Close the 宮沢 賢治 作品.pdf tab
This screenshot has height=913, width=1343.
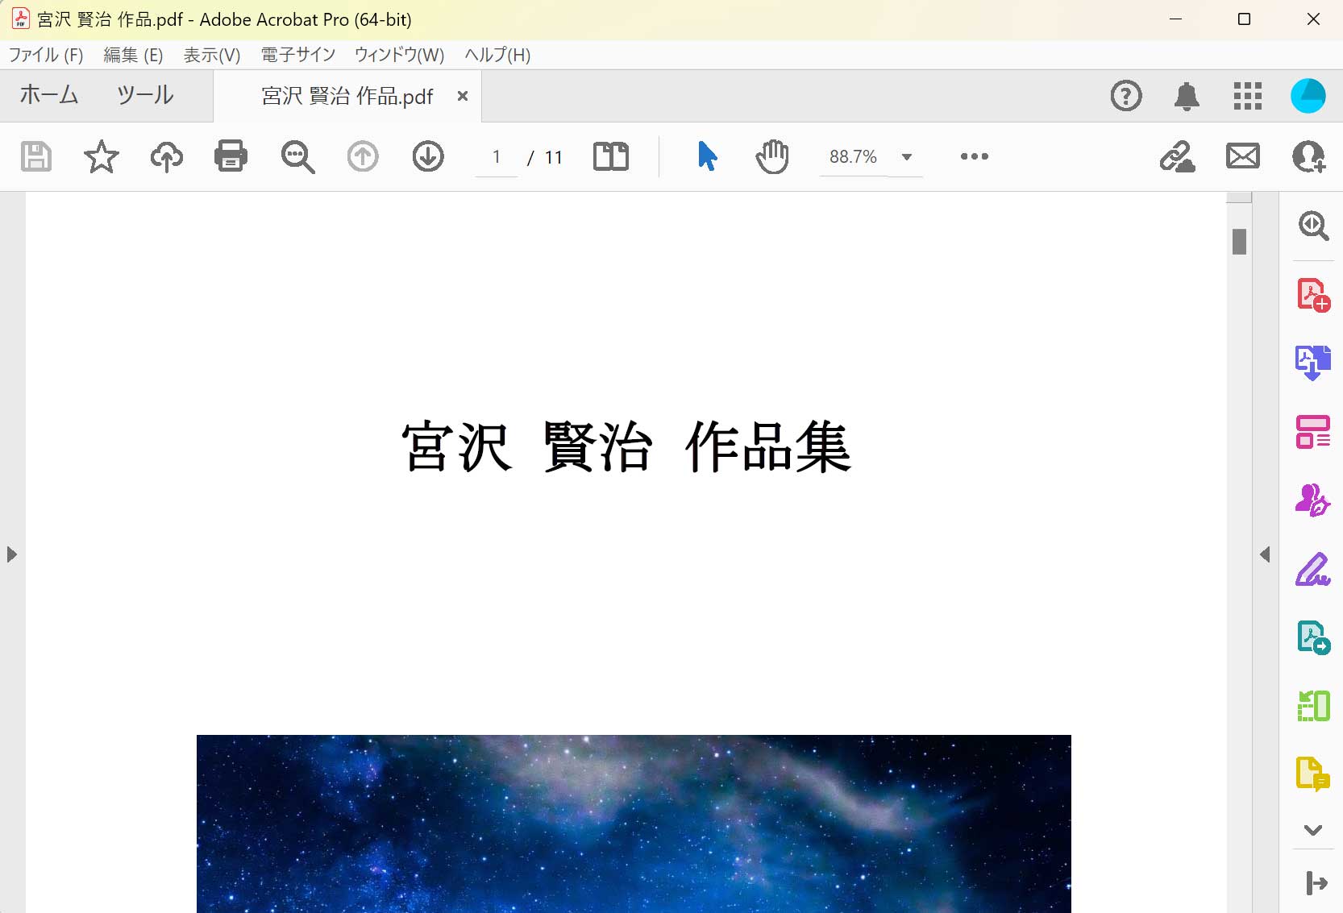pyautogui.click(x=463, y=96)
